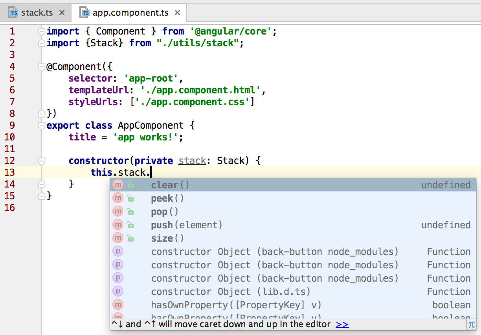
Task: Close the stack.ts tab
Action: 62,13
